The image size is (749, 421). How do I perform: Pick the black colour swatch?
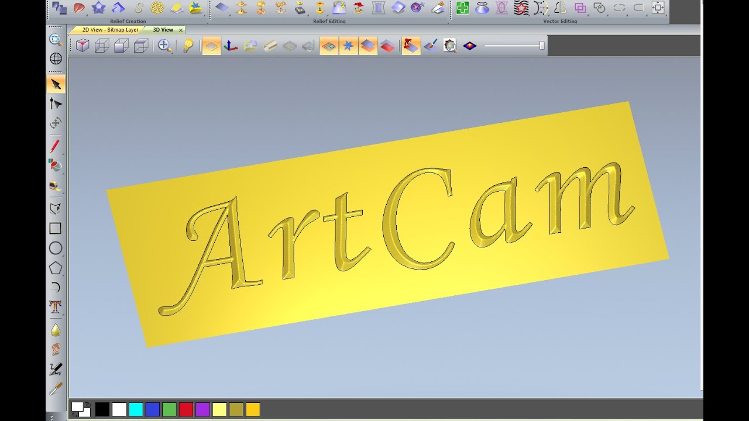[x=102, y=409]
